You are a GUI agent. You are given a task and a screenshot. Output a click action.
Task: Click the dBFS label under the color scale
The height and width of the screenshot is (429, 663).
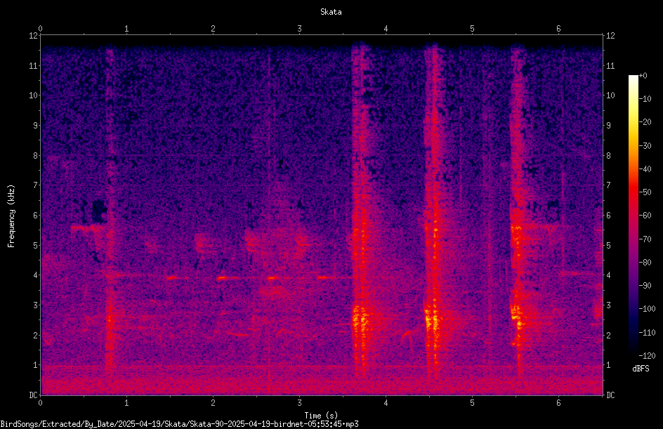click(641, 369)
